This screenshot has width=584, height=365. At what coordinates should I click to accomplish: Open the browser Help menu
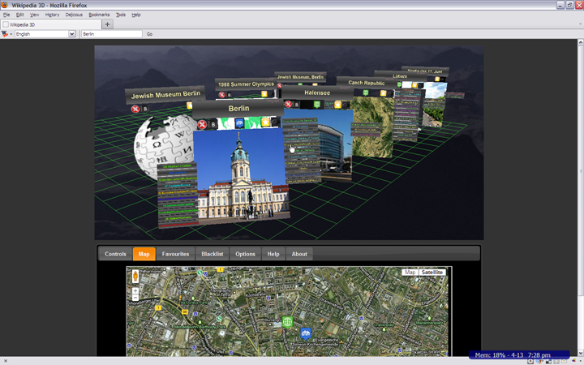click(x=136, y=15)
